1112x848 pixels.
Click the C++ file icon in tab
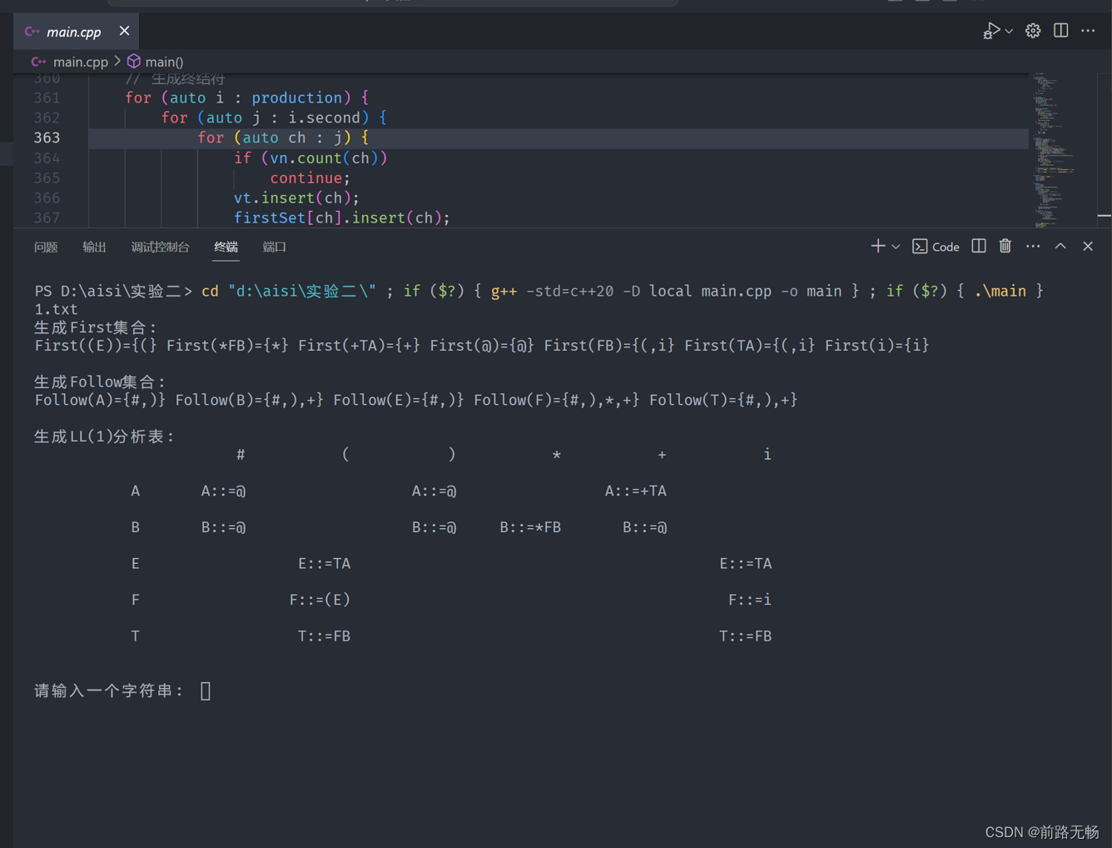point(32,32)
